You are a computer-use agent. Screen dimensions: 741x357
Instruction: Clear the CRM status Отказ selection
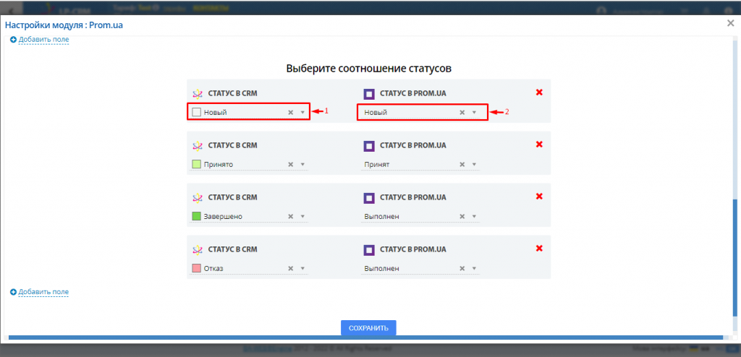point(291,268)
